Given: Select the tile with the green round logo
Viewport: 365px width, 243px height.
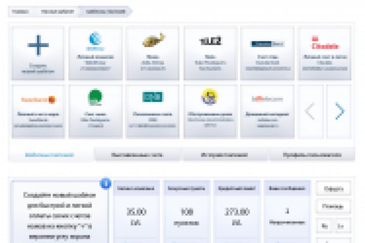Looking at the screenshot, I should (x=95, y=111).
